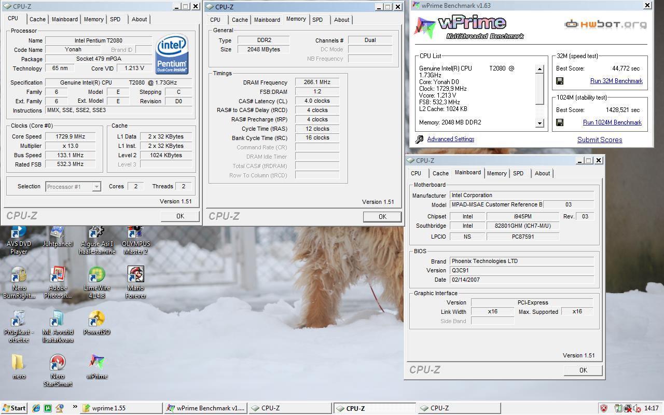
Task: Click the green quick launch icon beside Internet Explorer
Action: pyautogui.click(x=48, y=408)
